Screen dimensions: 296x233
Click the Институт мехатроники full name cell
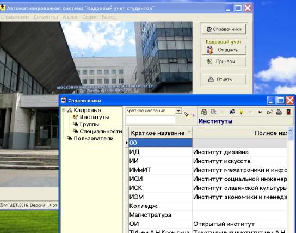[240, 170]
